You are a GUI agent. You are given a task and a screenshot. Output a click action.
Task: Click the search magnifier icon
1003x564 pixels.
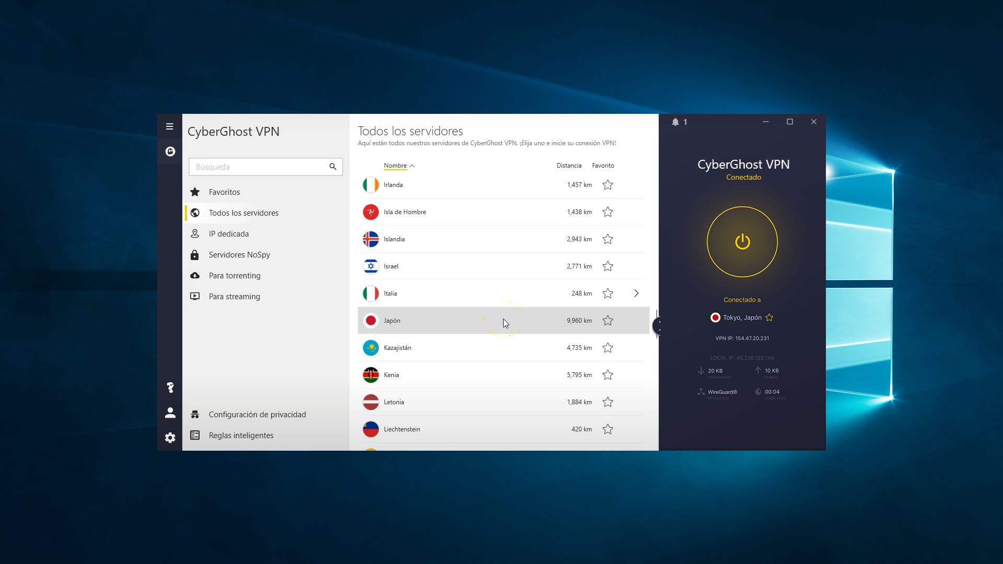tap(333, 167)
